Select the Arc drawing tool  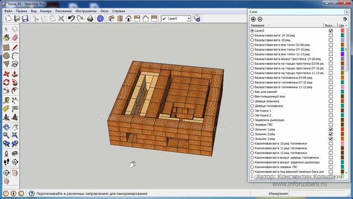15,56
